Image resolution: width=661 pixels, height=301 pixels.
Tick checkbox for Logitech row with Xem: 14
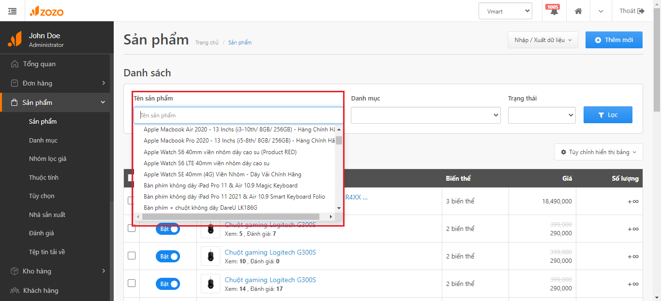pos(132,283)
